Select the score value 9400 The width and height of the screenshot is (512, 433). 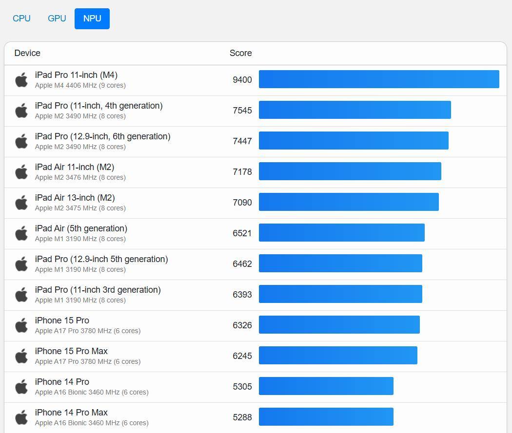242,79
